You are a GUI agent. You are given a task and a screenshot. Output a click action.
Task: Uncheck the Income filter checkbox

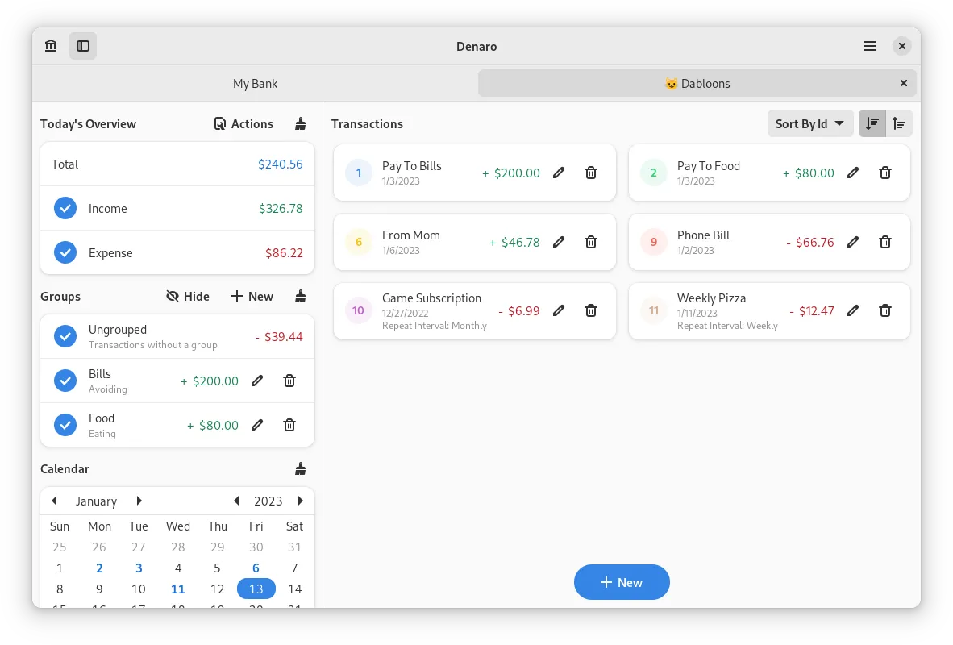click(65, 208)
